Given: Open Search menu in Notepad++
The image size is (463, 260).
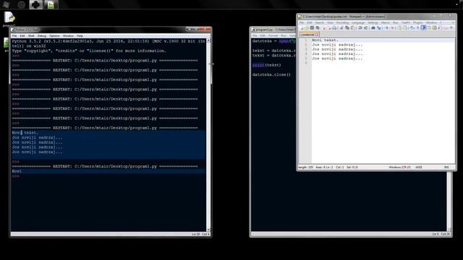Looking at the screenshot, I should pos(320,22).
